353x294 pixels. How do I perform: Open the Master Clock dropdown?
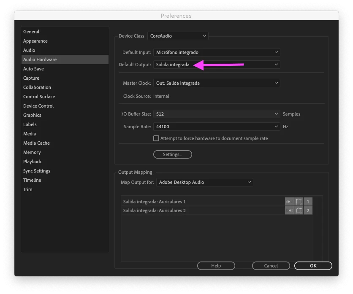tap(217, 83)
